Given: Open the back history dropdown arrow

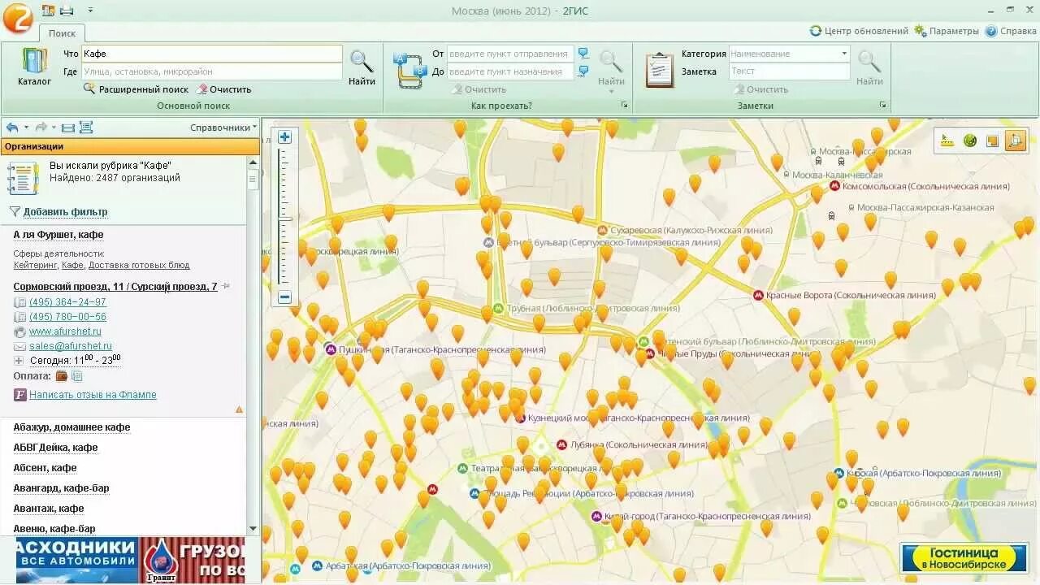Looking at the screenshot, I should [x=26, y=128].
